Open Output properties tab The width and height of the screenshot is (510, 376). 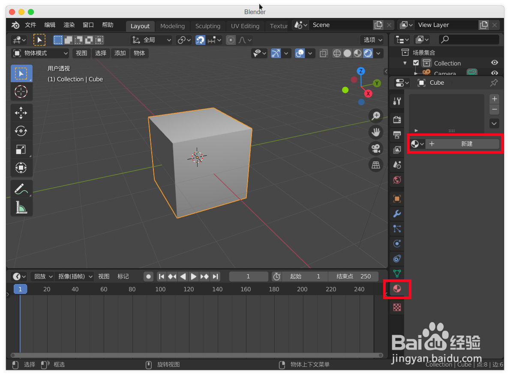(397, 134)
